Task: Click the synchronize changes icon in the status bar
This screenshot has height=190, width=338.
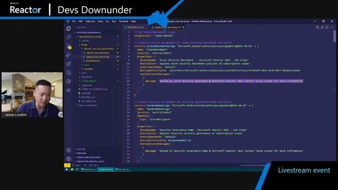Action: coord(85,165)
